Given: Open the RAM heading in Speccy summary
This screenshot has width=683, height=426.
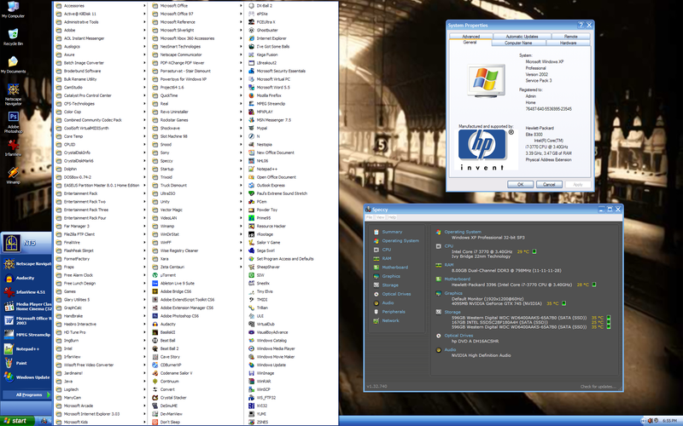Looking at the screenshot, I should coord(449,265).
